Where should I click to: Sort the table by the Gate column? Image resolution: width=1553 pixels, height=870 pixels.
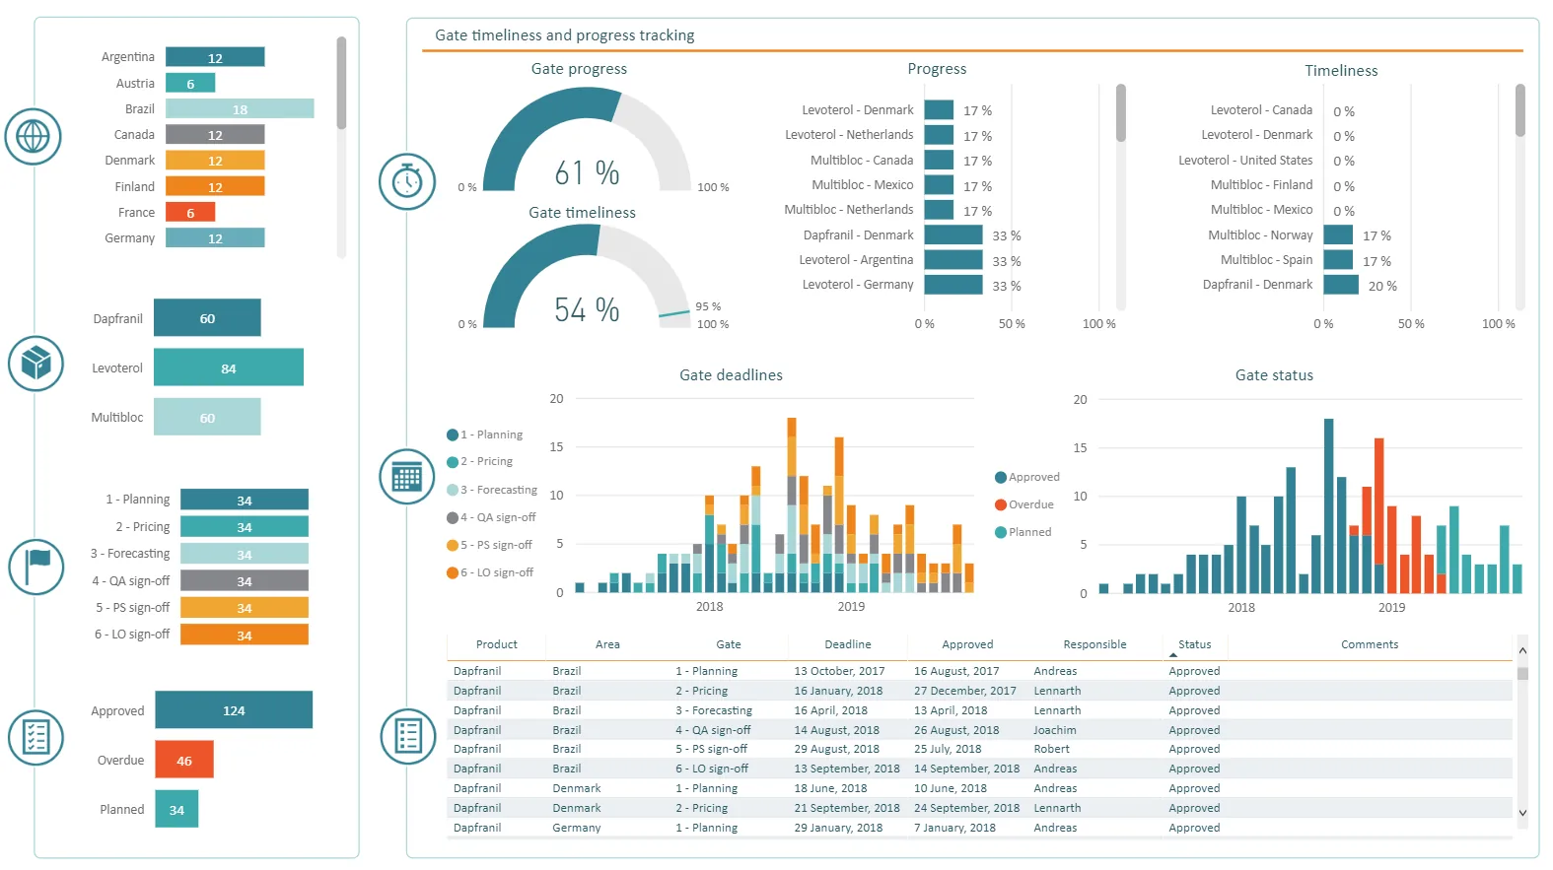click(x=729, y=644)
